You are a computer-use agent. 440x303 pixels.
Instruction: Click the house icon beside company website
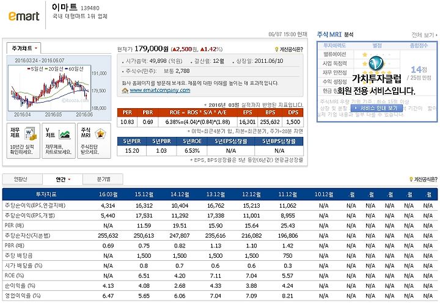pyautogui.click(x=125, y=90)
